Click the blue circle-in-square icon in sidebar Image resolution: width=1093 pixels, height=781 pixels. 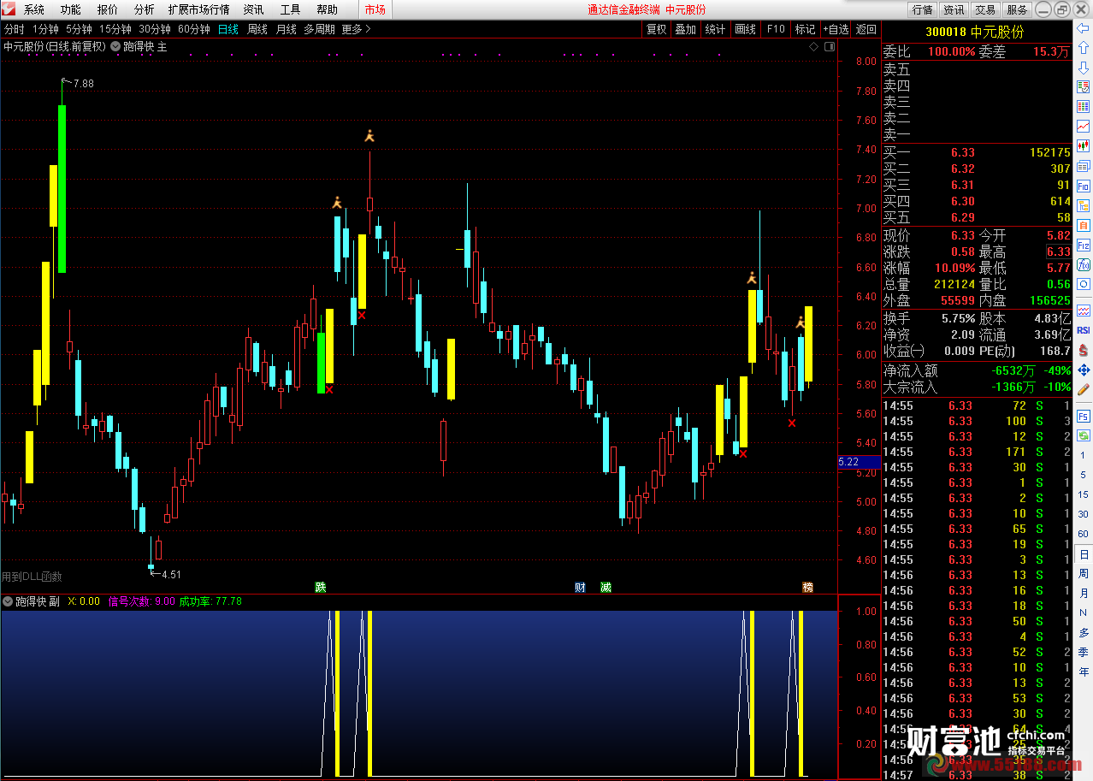1083,284
